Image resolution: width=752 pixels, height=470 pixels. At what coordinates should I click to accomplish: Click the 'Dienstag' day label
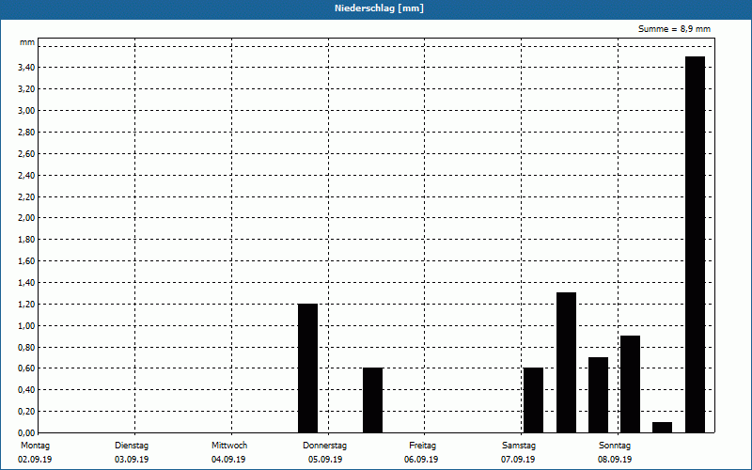(x=132, y=446)
